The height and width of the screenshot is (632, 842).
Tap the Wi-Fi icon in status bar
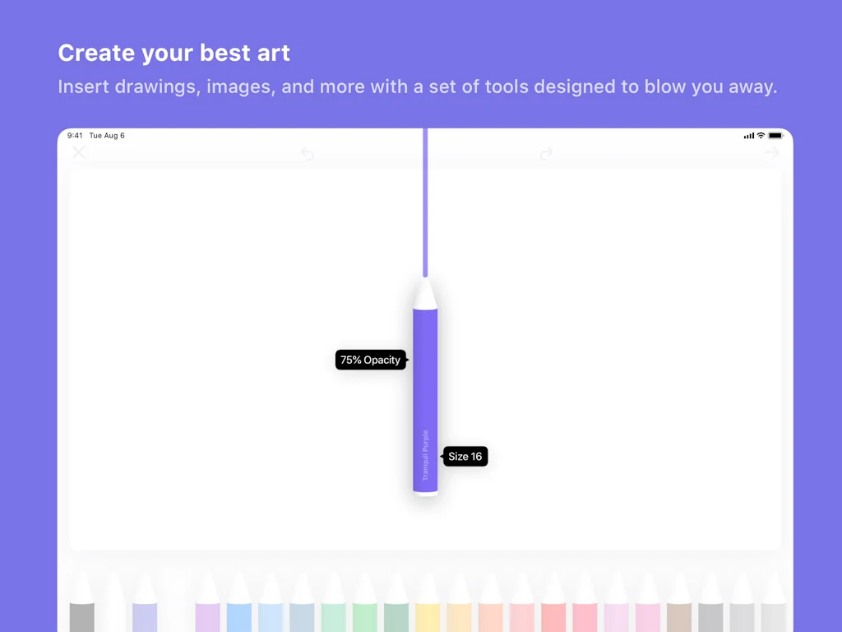pos(761,135)
